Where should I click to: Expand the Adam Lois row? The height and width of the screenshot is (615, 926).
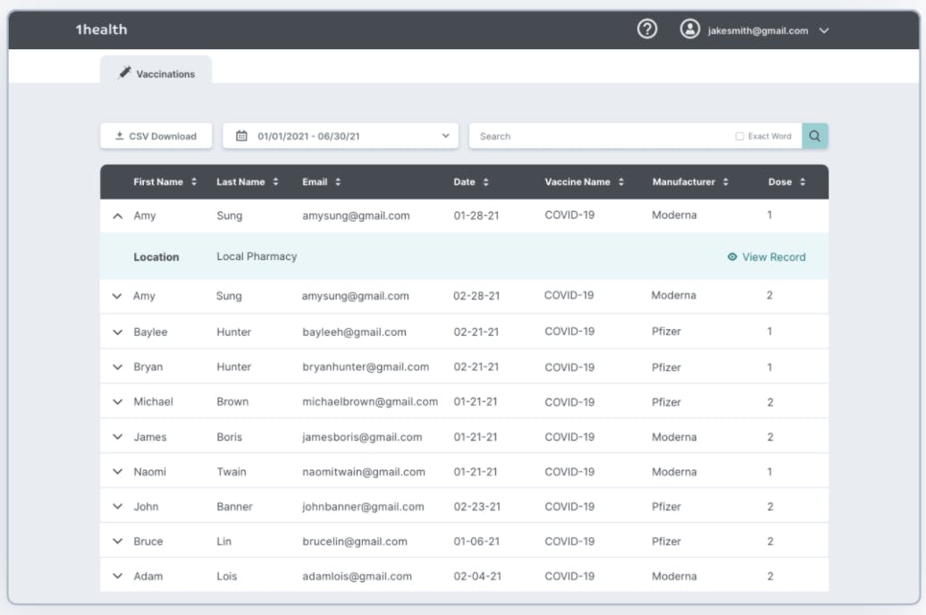tap(117, 576)
